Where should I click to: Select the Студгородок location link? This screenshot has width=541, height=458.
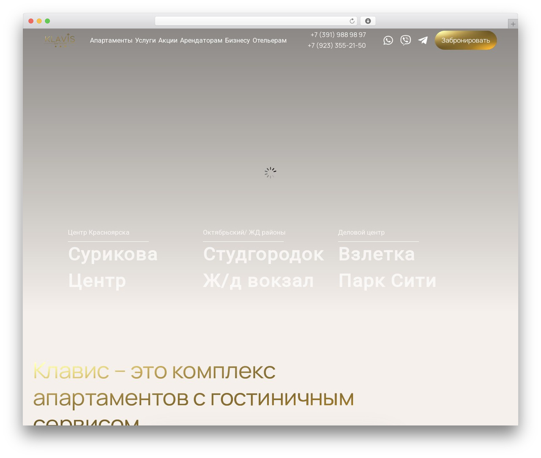[x=264, y=254]
